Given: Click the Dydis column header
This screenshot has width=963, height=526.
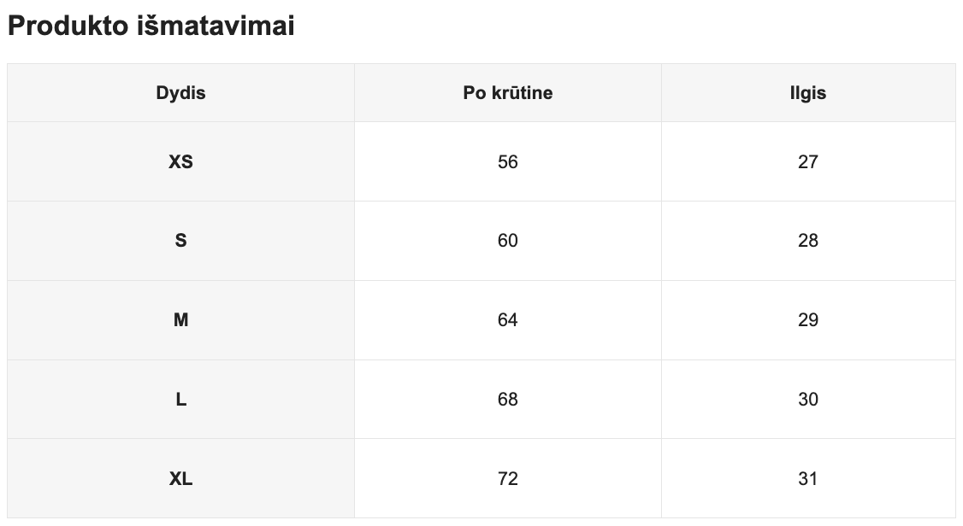Looking at the screenshot, I should (x=180, y=93).
